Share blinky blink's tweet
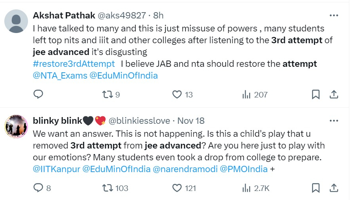Viewport: 356px width, 200px height. click(x=334, y=188)
